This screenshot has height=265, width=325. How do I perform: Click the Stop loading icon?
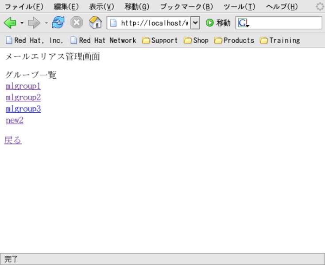click(77, 23)
